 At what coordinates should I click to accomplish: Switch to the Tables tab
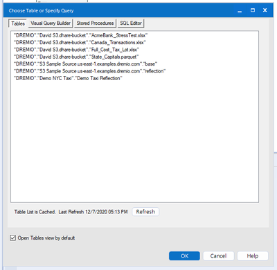pos(18,23)
